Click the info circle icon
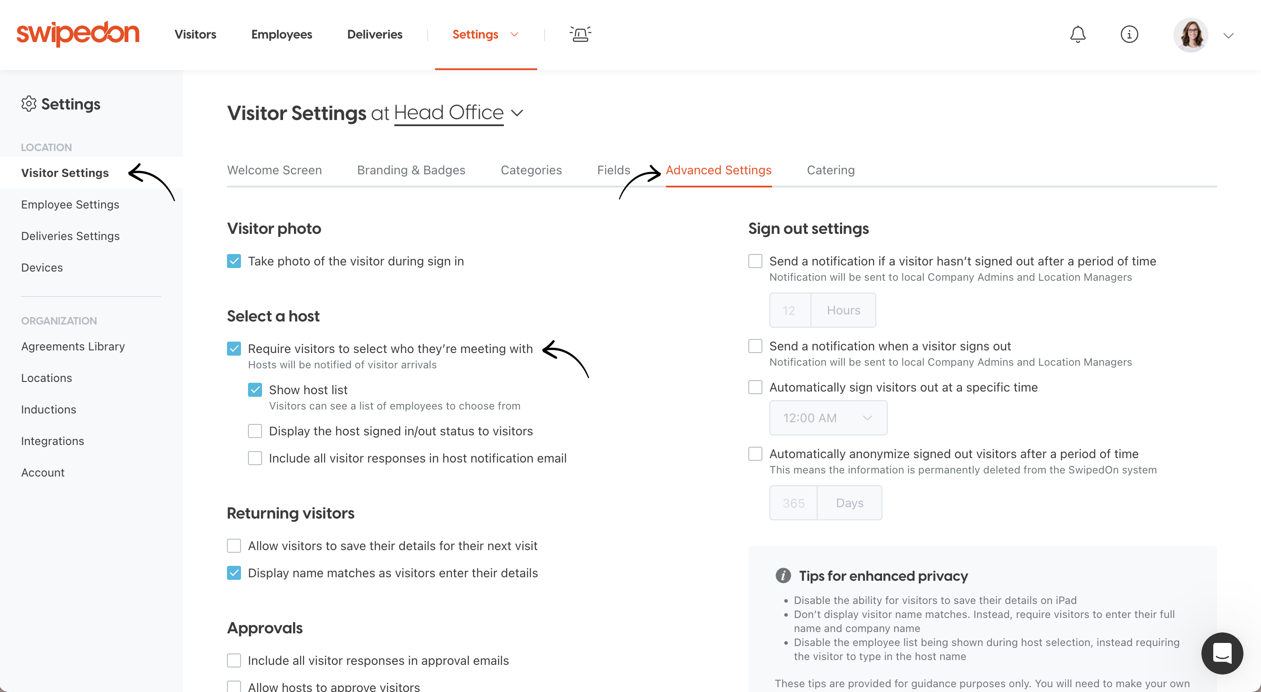Image resolution: width=1261 pixels, height=692 pixels. pyautogui.click(x=1129, y=34)
